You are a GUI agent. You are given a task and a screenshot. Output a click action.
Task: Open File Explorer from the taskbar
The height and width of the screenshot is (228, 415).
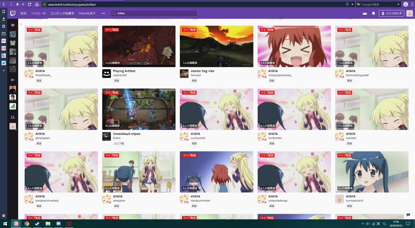tap(48, 224)
